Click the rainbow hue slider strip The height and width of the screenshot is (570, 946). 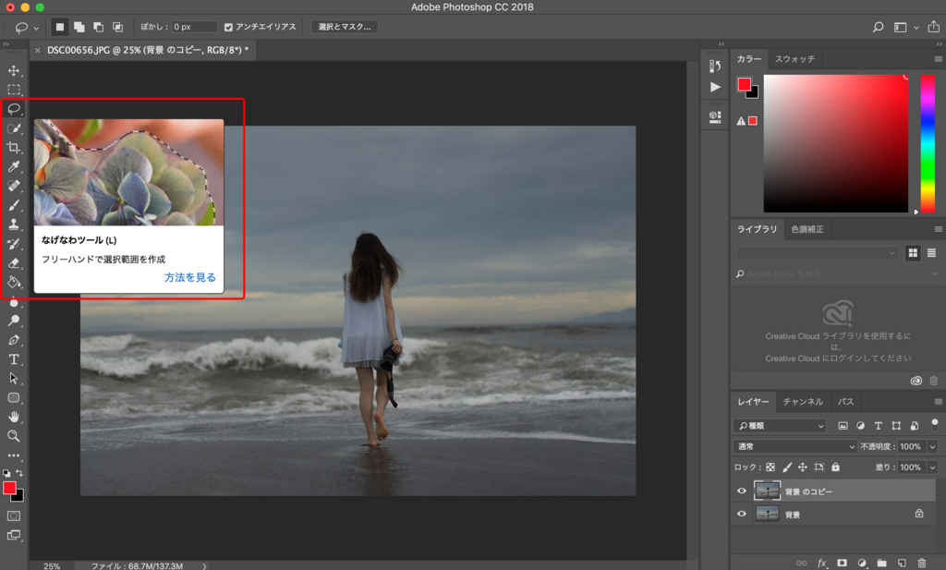point(928,143)
